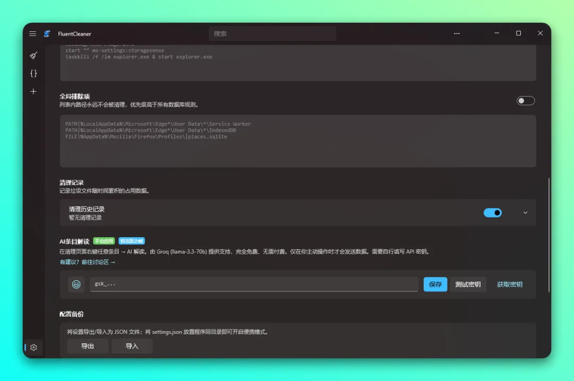Minimize the FluentCleaner window
The image size is (574, 381).
coord(496,33)
